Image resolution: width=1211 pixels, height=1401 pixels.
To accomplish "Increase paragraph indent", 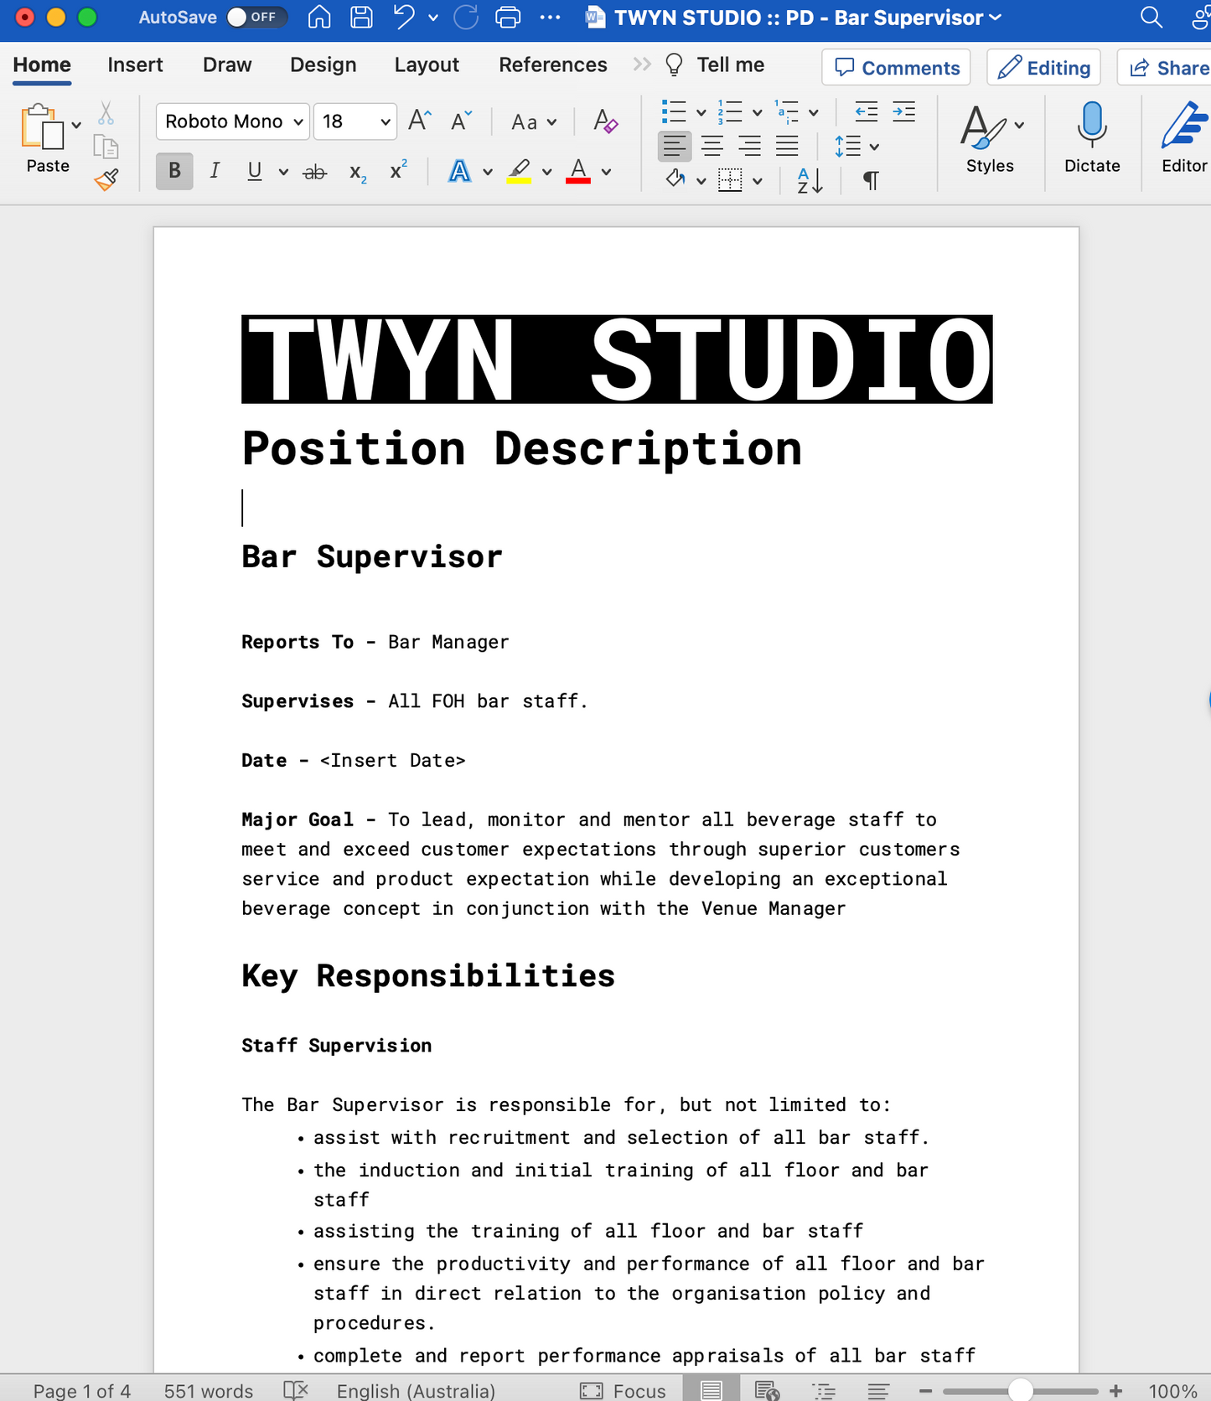I will [904, 111].
